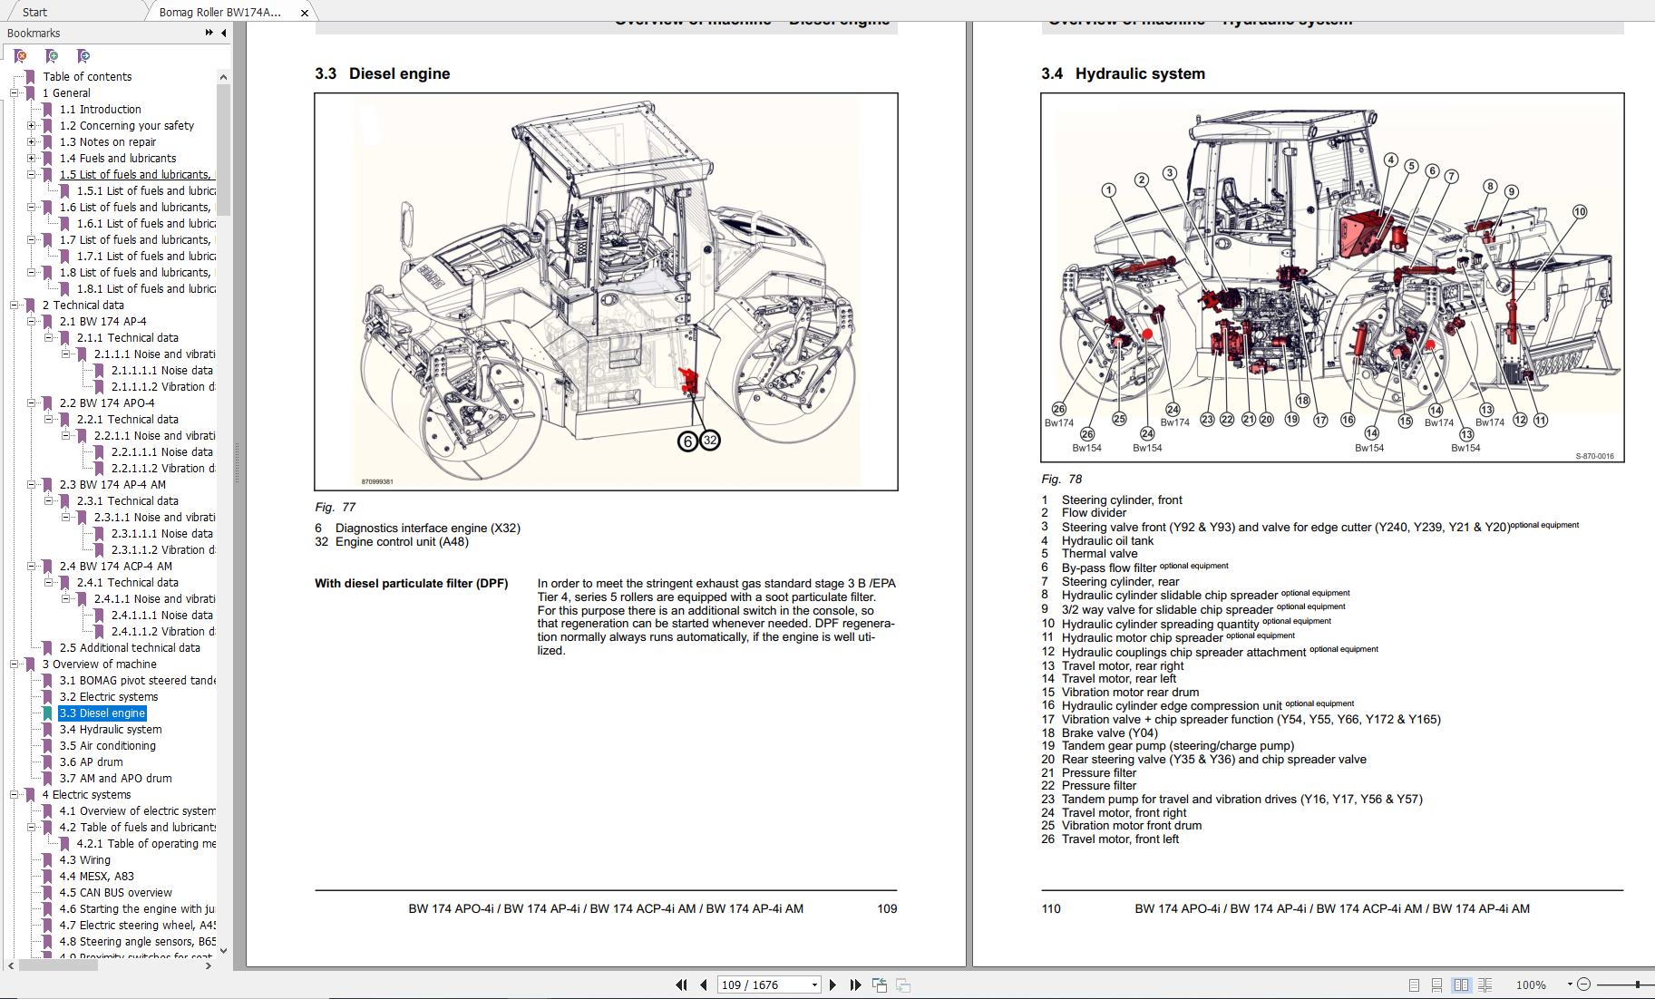The image size is (1655, 999).
Task: Click the bookmark icon beside 3.2 Electric systems
Action: (x=47, y=697)
